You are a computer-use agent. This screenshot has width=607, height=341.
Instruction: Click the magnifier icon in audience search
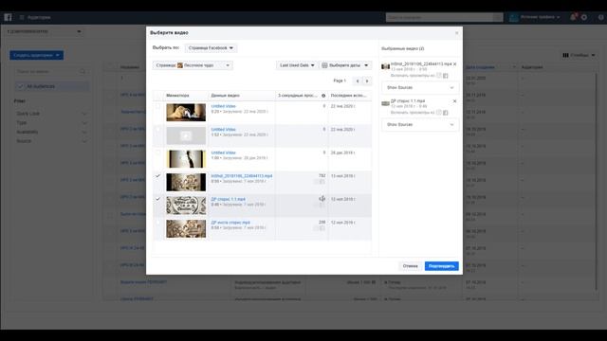[83, 72]
